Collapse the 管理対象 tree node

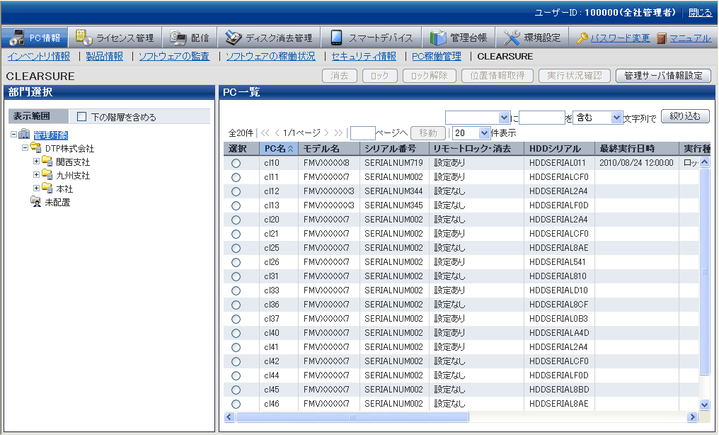tap(13, 135)
